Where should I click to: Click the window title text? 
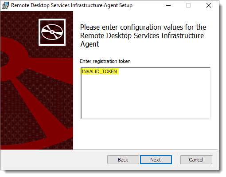click(x=72, y=5)
